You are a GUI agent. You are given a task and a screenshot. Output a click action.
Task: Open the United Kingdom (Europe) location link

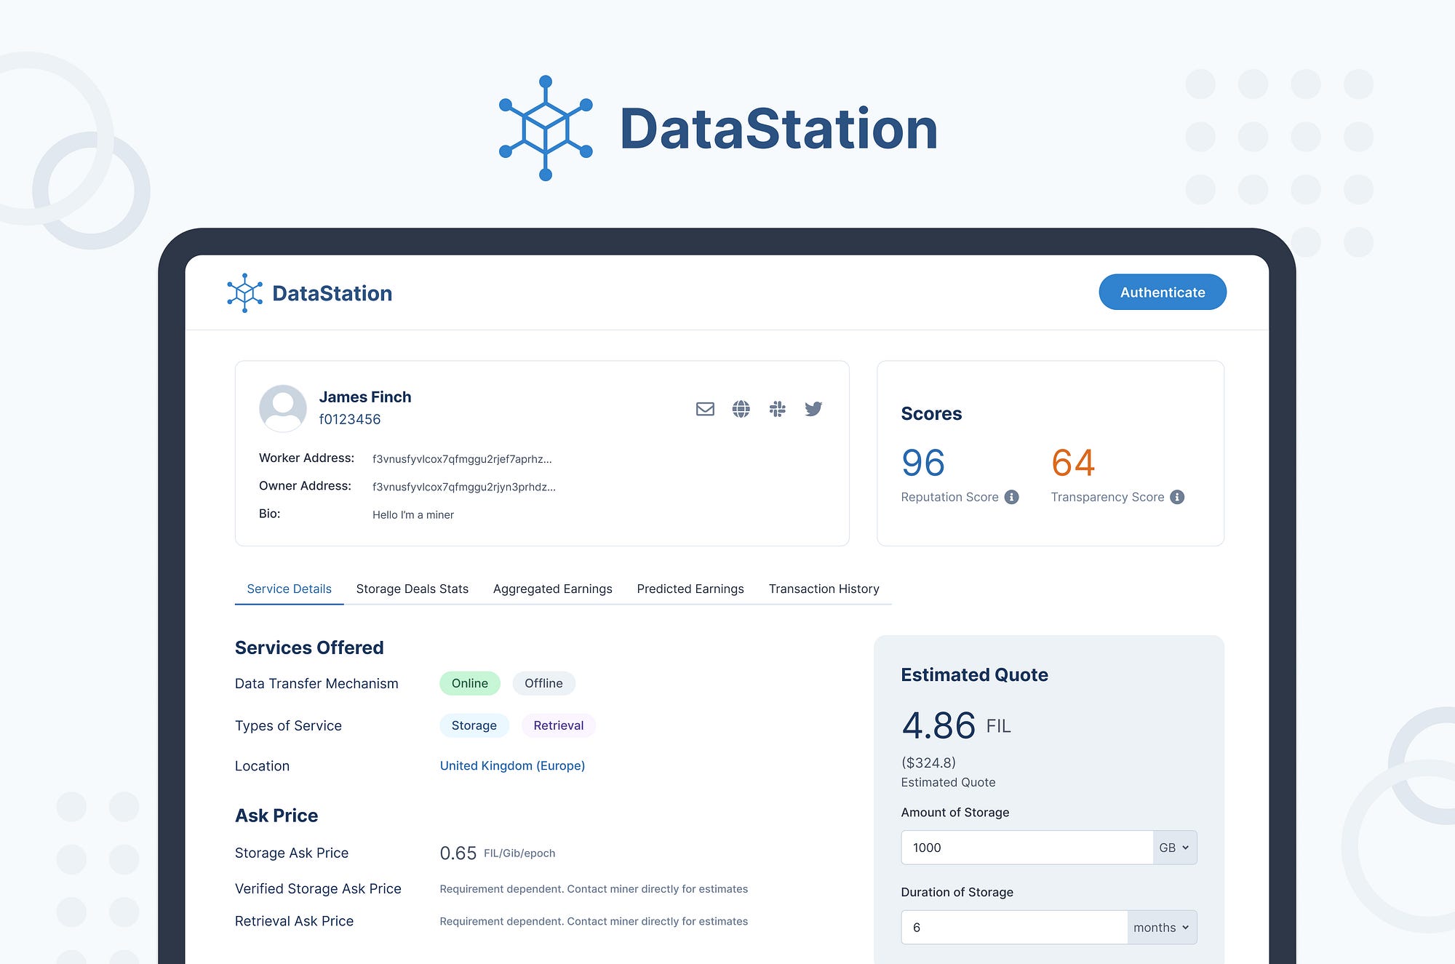(x=511, y=765)
